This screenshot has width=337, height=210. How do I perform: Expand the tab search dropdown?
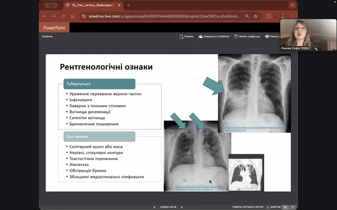tap(292, 5)
